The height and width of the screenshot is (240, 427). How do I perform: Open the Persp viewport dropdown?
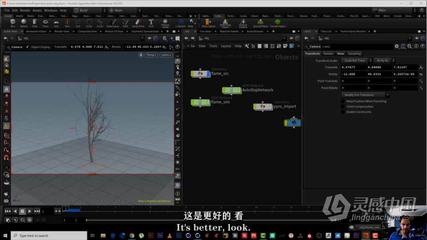[x=151, y=55]
